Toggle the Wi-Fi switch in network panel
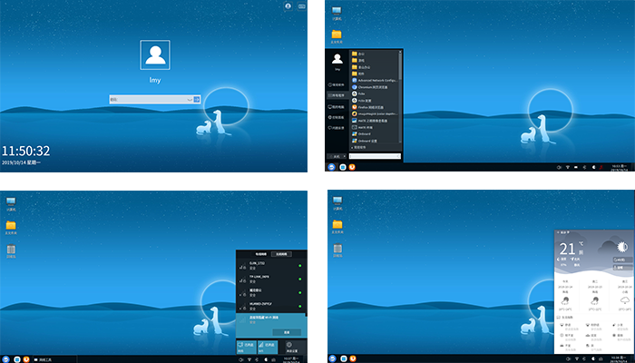The width and height of the screenshot is (635, 363). (x=268, y=348)
